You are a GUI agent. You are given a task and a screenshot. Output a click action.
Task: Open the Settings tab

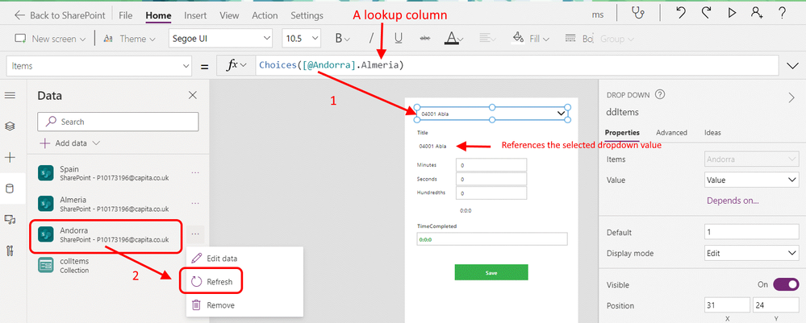(x=307, y=15)
